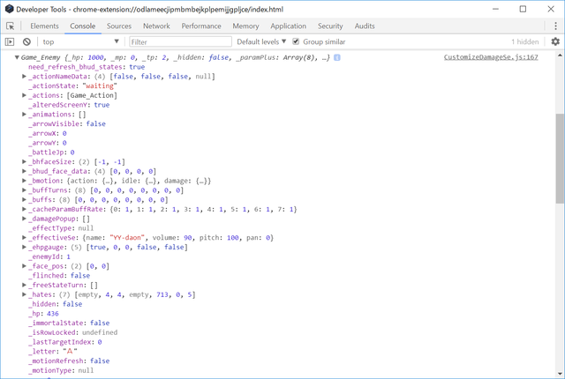Screen dimensions: 565x379
Task: Expand the _buffTurns array
Action: (x=24, y=190)
